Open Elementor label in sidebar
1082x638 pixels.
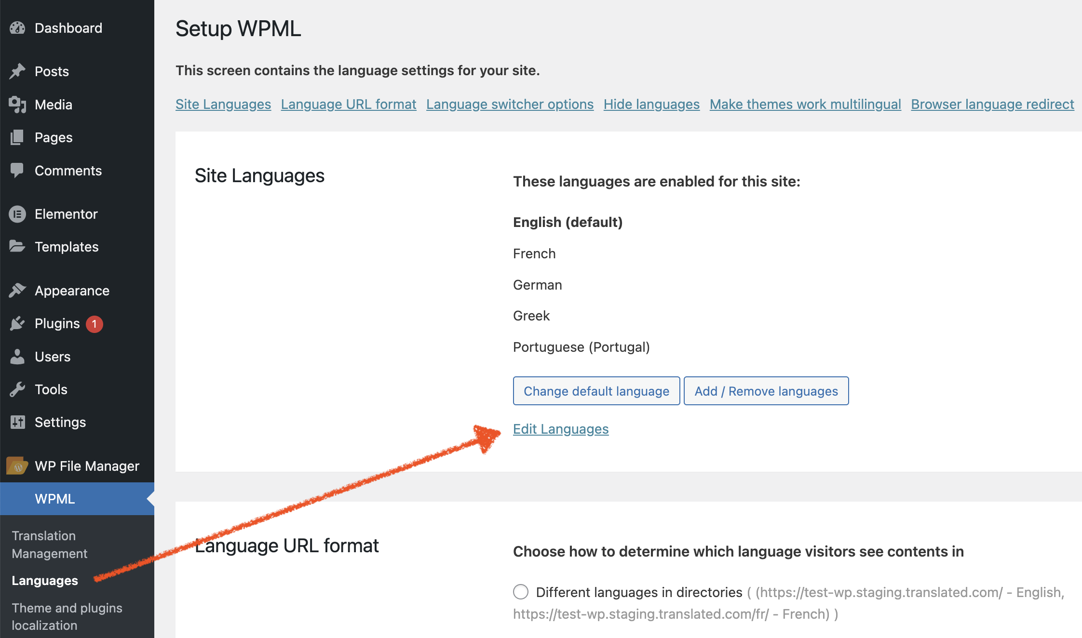[x=66, y=214]
